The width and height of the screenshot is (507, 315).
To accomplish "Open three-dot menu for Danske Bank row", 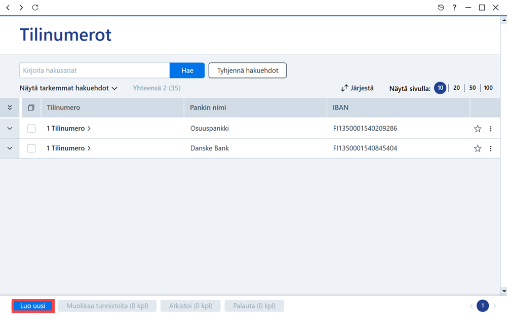I will tap(490, 148).
